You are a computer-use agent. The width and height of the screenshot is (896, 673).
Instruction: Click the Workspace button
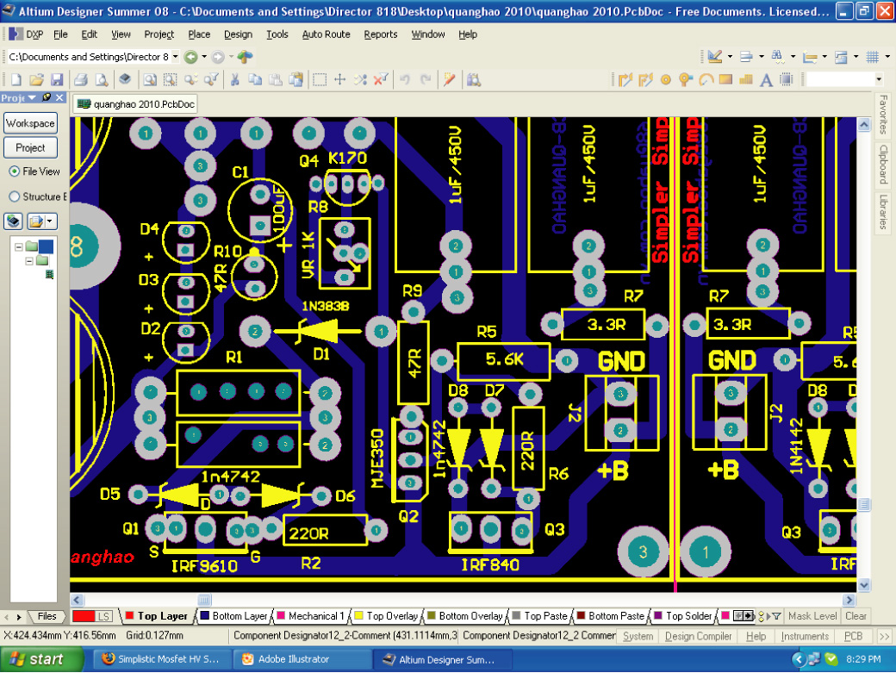(30, 123)
